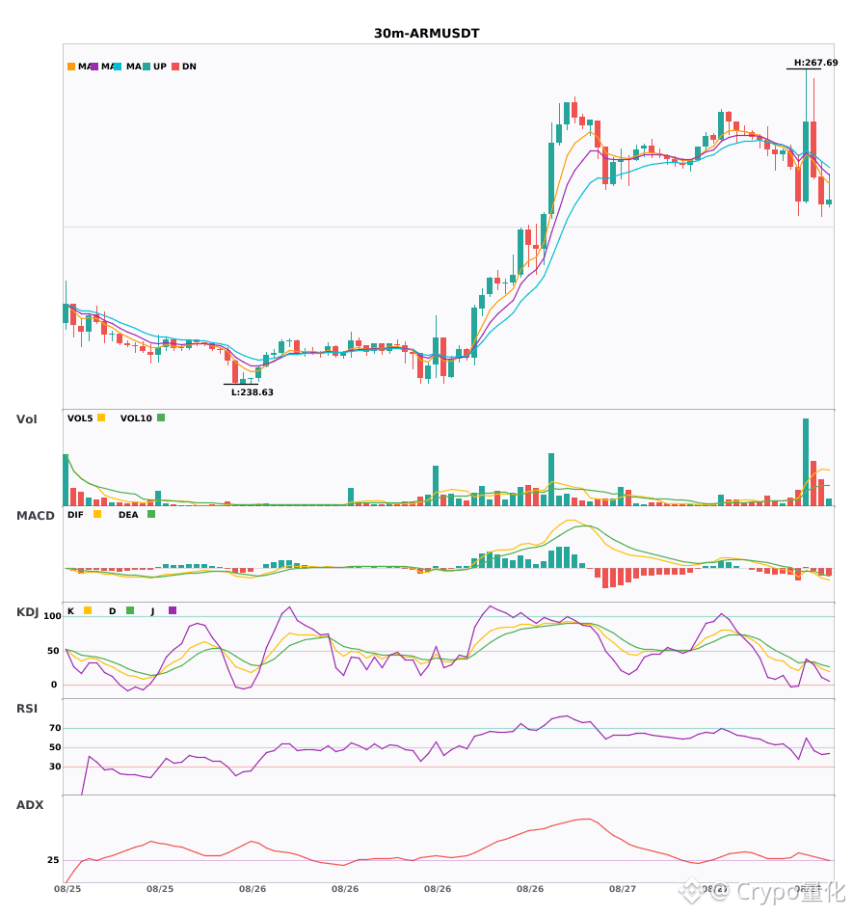Click the ADX panel label

tap(30, 804)
